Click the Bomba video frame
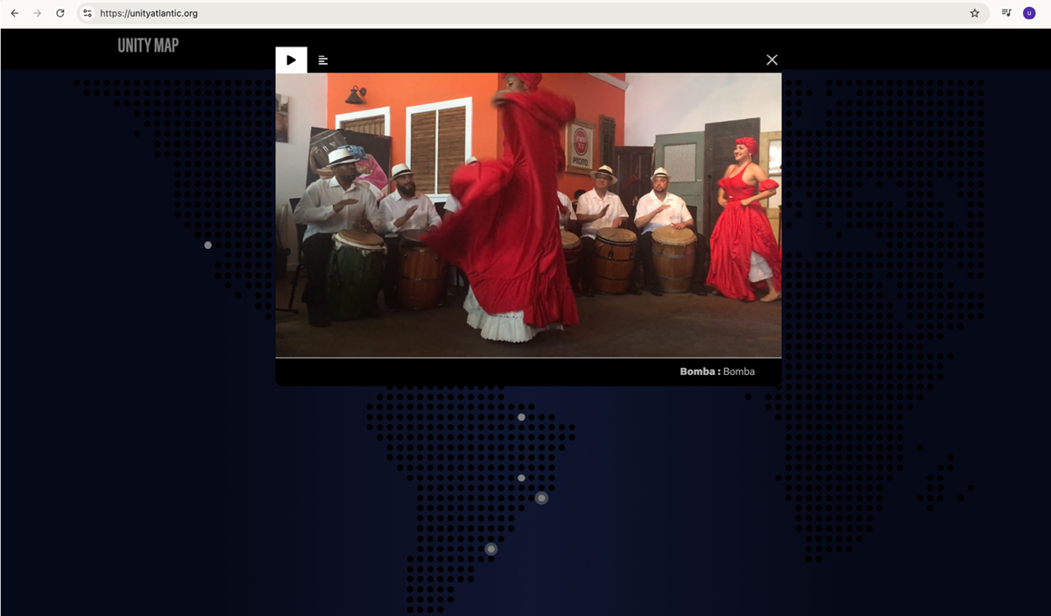This screenshot has width=1051, height=616. [x=528, y=215]
